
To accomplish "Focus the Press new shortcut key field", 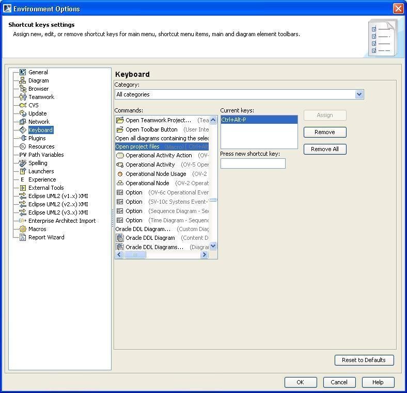I will (x=253, y=163).
